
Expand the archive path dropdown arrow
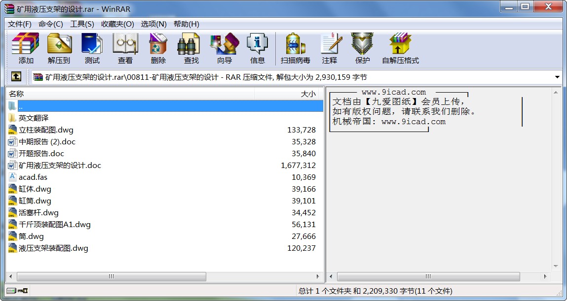(x=557, y=77)
